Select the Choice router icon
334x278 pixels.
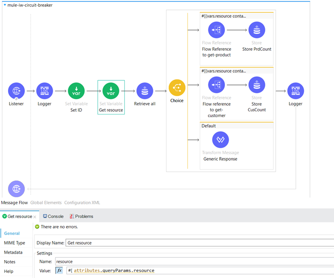coord(177,88)
